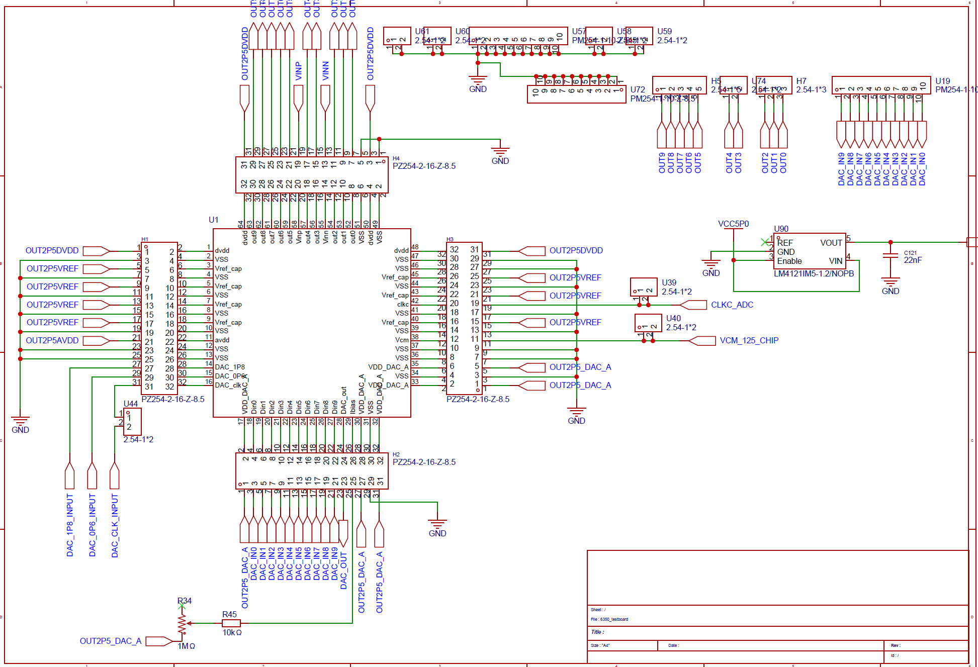The height and width of the screenshot is (667, 978).
Task: Select the R34 1MΩ potentiometer symbol
Action: point(182,624)
